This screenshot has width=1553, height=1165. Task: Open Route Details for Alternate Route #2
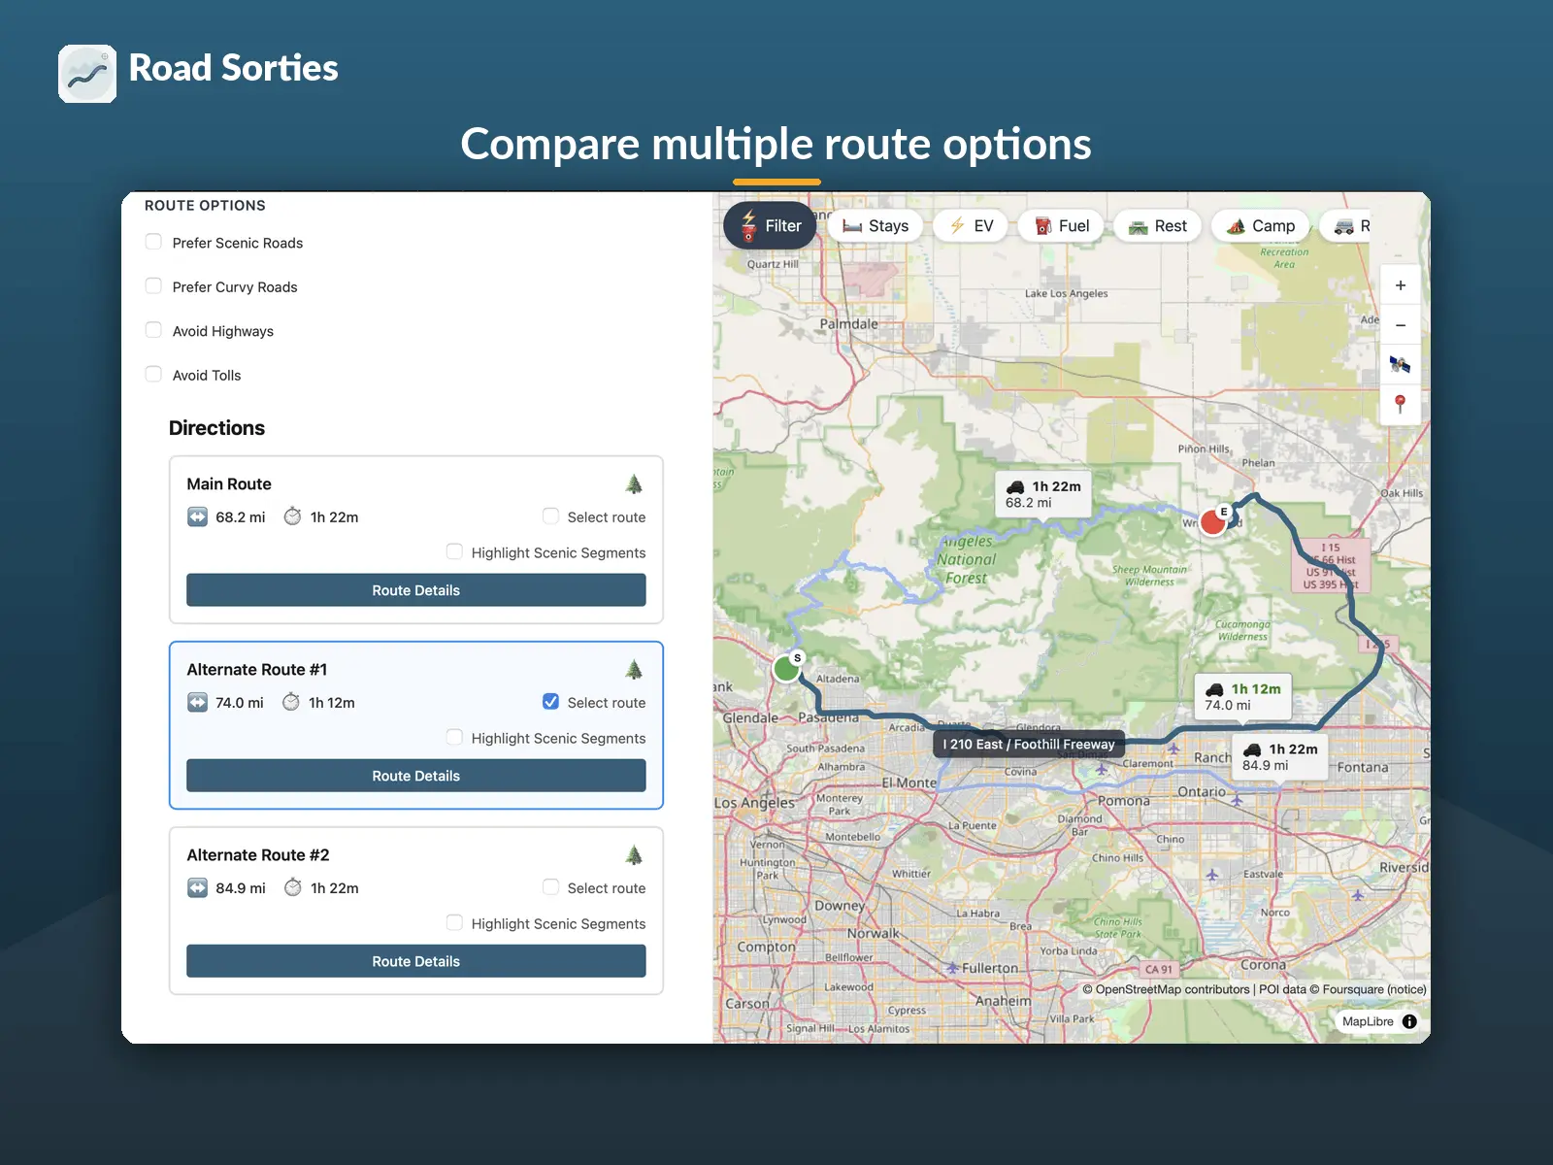tap(416, 961)
